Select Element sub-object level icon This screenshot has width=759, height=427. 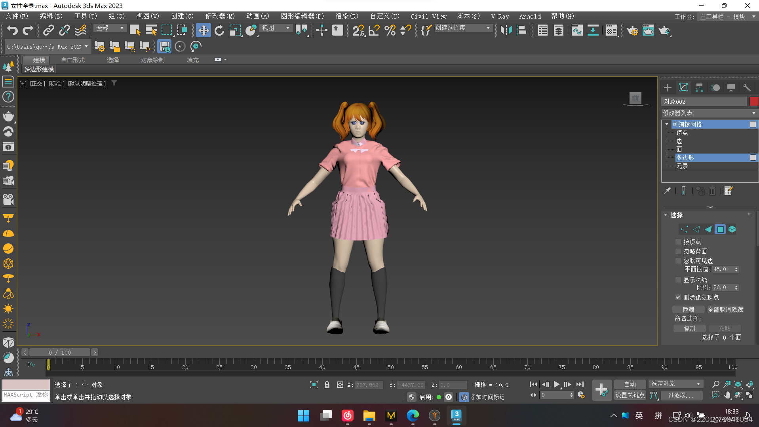732,230
